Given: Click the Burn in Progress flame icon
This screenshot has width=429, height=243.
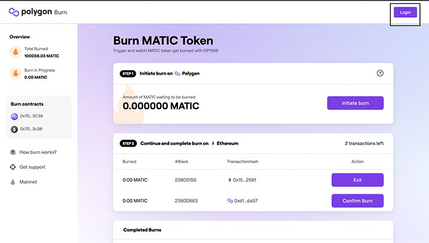Looking at the screenshot, I should (15, 73).
